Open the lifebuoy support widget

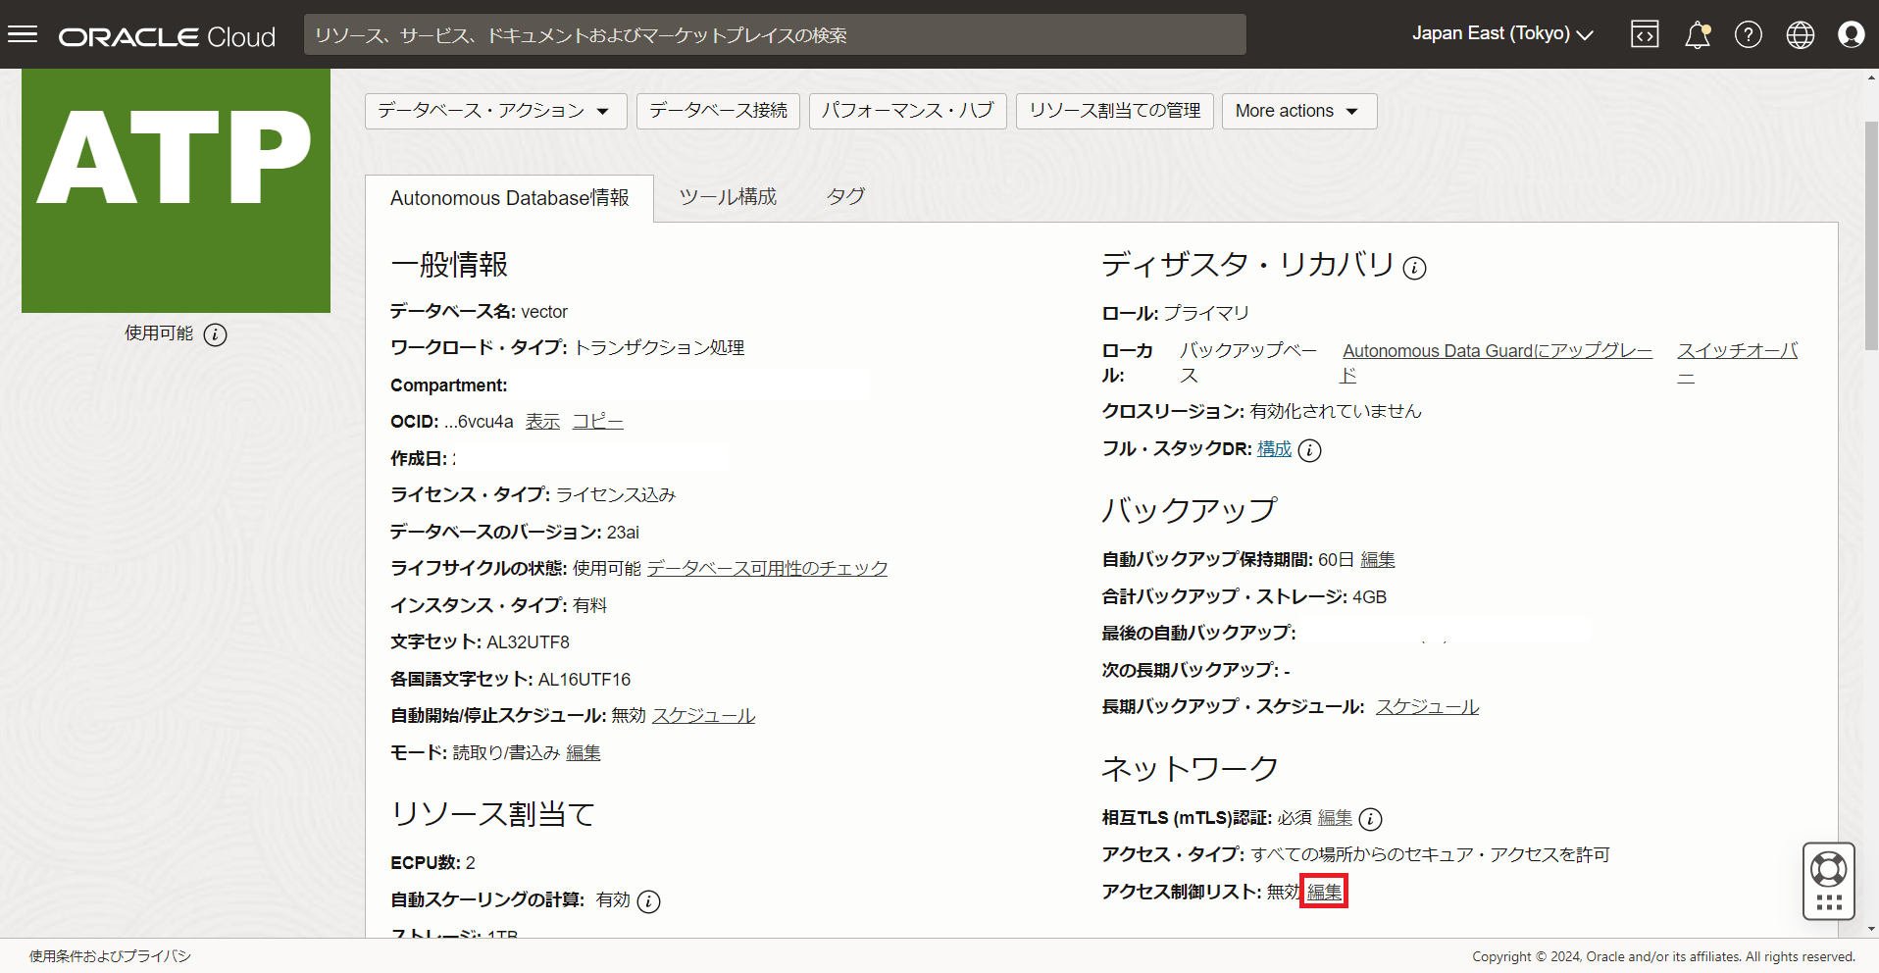[1828, 870]
